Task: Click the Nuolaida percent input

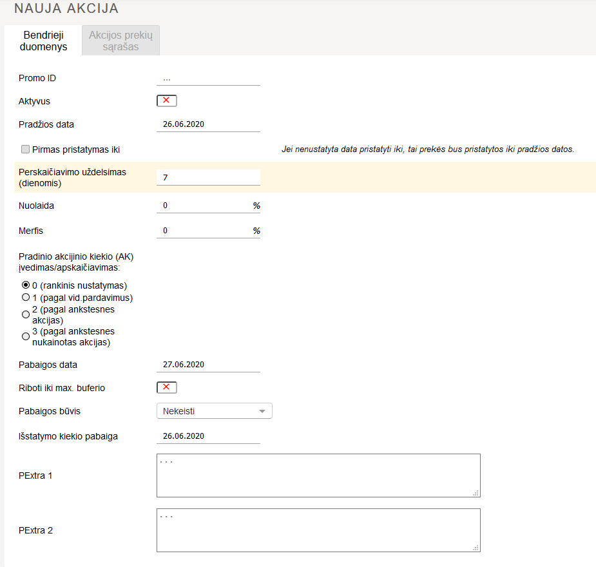Action: [203, 206]
